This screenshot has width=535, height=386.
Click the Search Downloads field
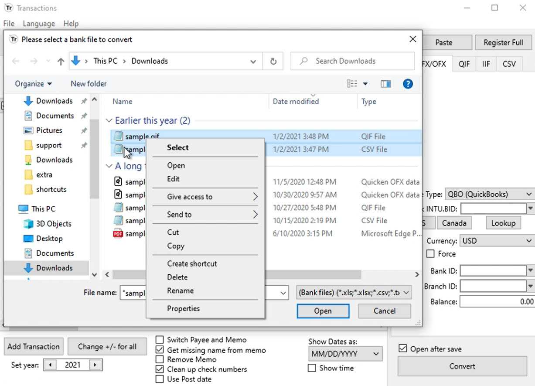352,61
